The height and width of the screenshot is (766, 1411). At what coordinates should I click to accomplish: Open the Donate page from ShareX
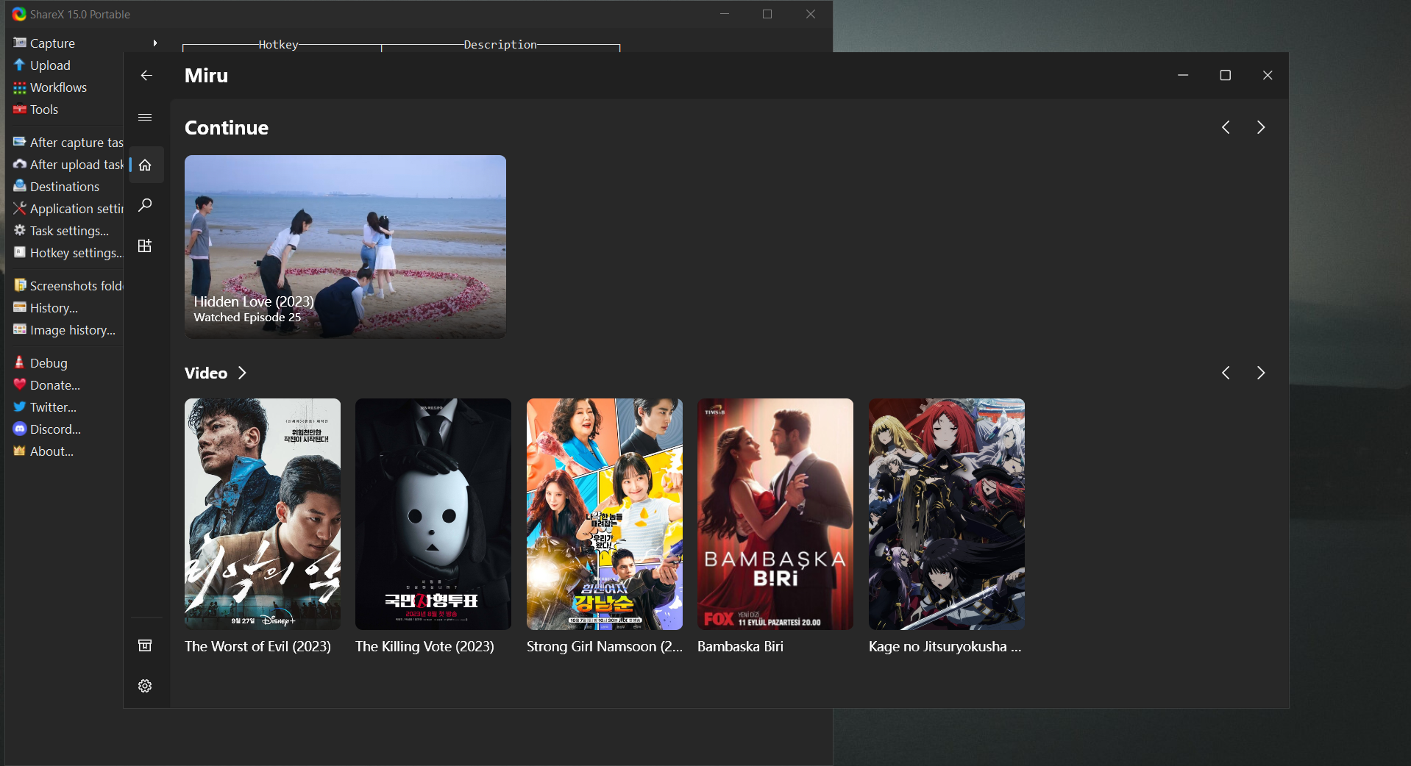pos(54,384)
